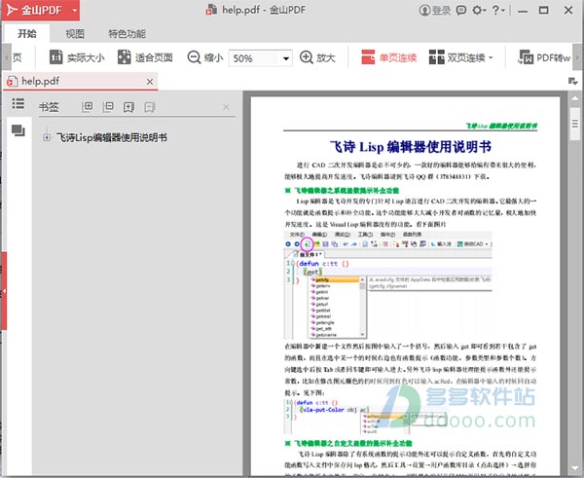The image size is (584, 478).
Task: Click the 页 page button in the ribbon
Action: pyautogui.click(x=18, y=57)
